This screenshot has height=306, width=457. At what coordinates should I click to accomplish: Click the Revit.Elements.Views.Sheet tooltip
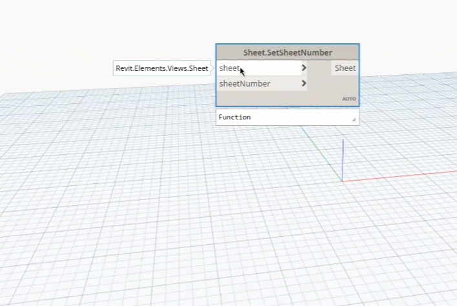click(162, 68)
